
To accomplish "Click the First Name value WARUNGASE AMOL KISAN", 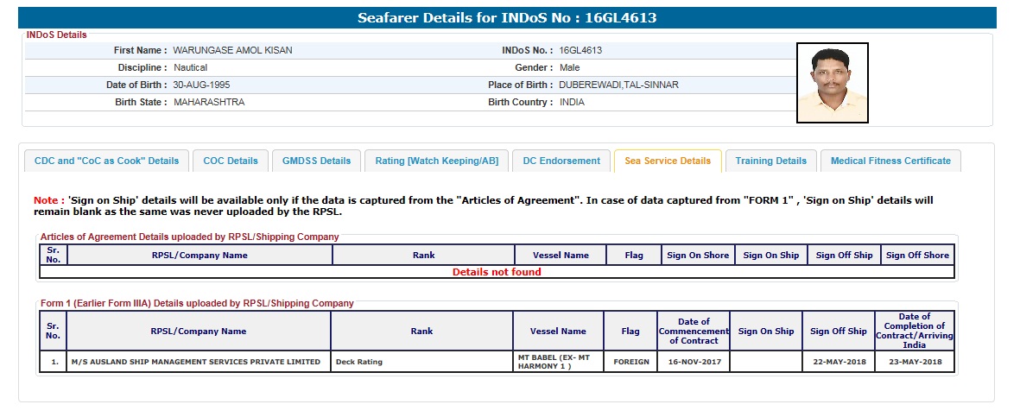I will coord(232,50).
